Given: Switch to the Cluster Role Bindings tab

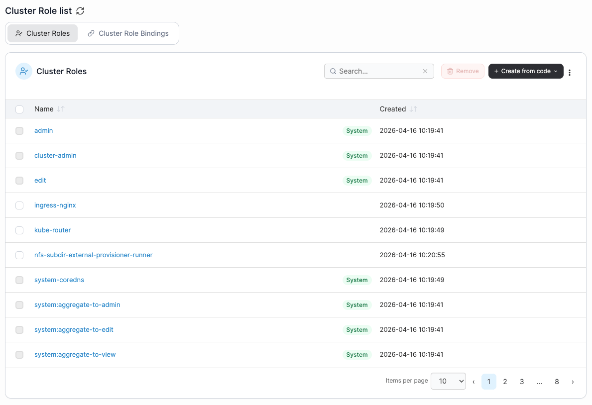Looking at the screenshot, I should [128, 33].
